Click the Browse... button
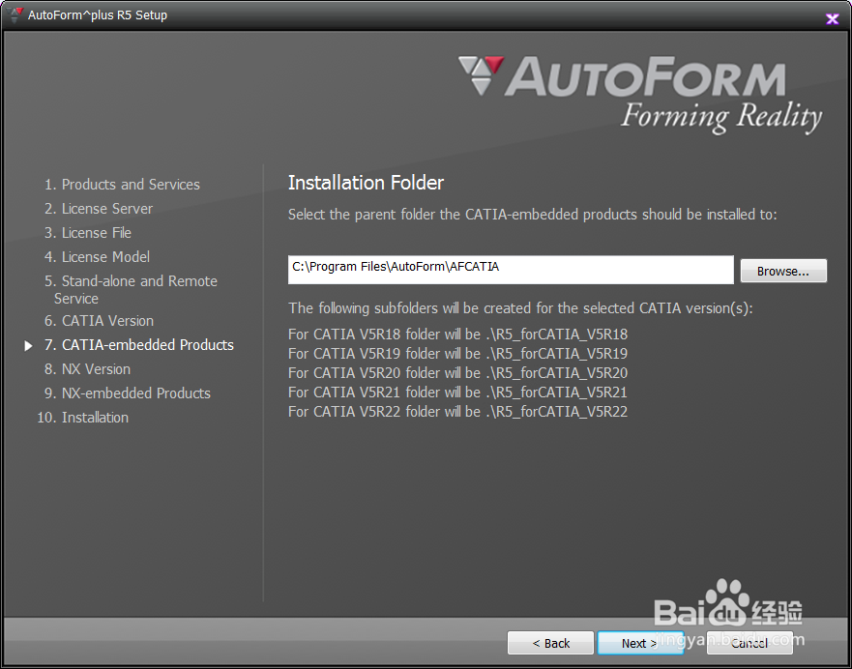Viewport: 852px width, 669px height. pos(783,271)
